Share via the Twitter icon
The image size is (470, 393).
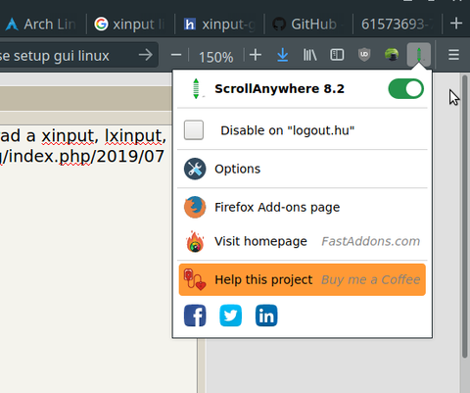(230, 316)
